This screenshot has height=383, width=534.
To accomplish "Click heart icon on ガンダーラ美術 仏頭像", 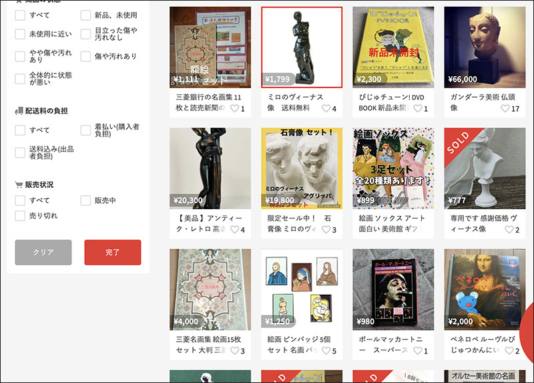I will pyautogui.click(x=505, y=108).
